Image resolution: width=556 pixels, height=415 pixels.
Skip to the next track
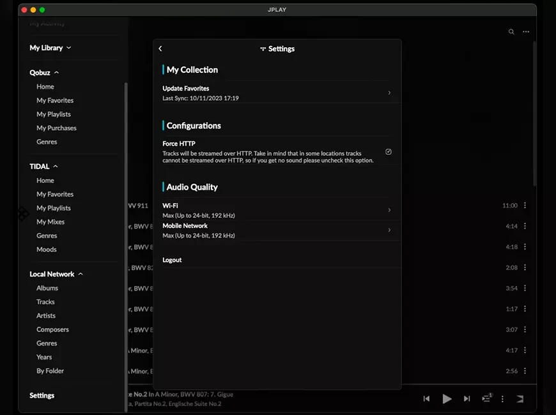click(x=467, y=398)
